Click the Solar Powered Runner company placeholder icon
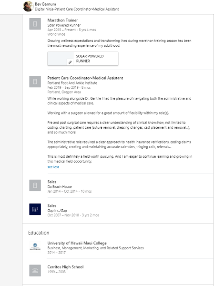Screen dimensions: 214x286 (x=35, y=24)
